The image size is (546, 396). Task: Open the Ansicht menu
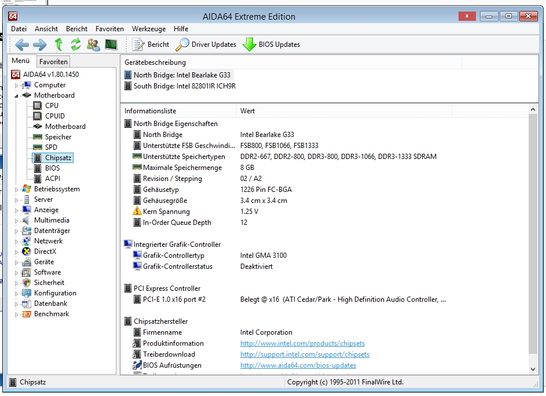coord(46,29)
